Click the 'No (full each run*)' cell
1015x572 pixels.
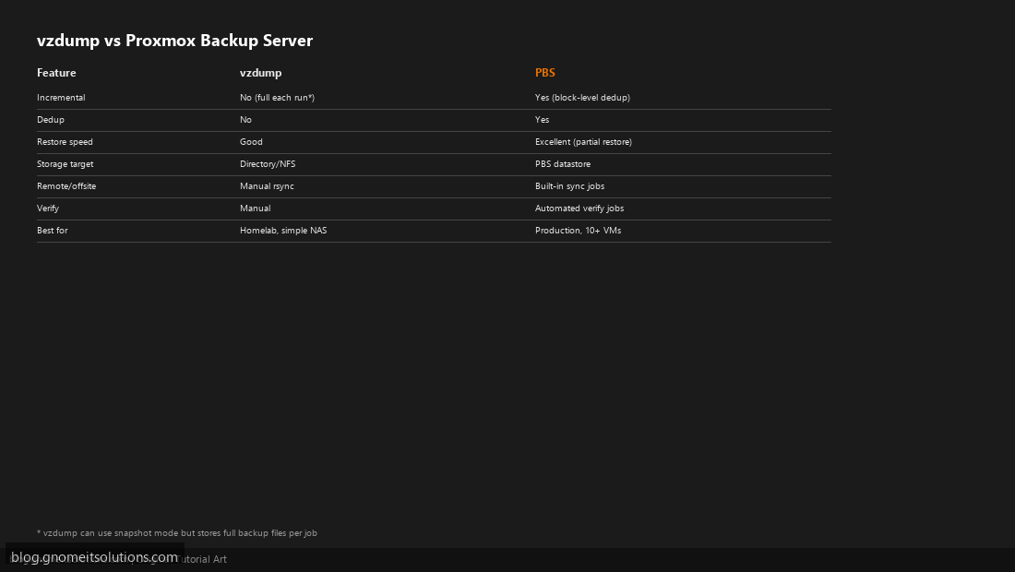click(277, 98)
